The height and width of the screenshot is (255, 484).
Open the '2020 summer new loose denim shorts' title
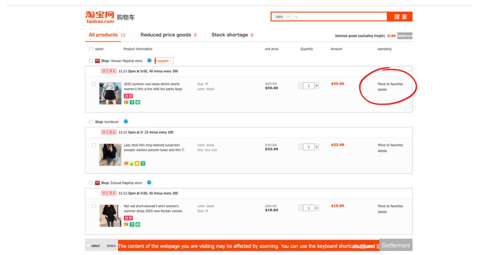tap(153, 86)
